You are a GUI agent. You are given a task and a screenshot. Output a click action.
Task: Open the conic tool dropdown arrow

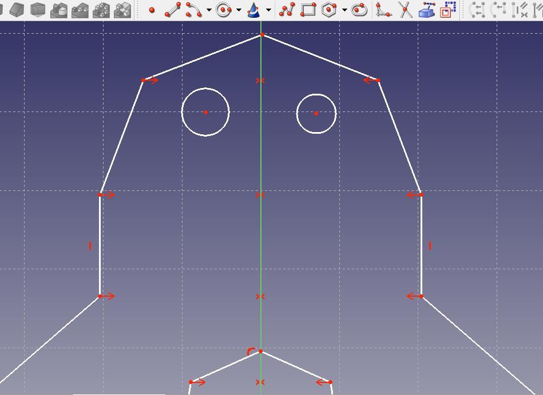[x=269, y=10]
